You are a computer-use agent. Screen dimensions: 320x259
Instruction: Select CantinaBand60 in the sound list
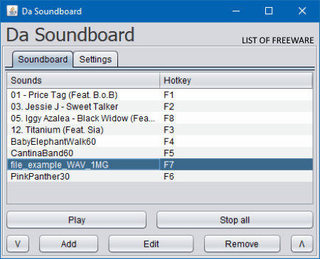160,153
